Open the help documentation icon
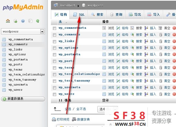Viewport: 176px width, 127px height. (23, 21)
